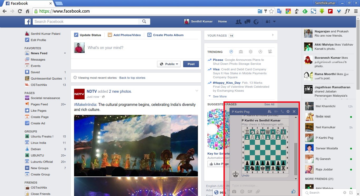Open the WhatFont f? extension icon

click(347, 11)
